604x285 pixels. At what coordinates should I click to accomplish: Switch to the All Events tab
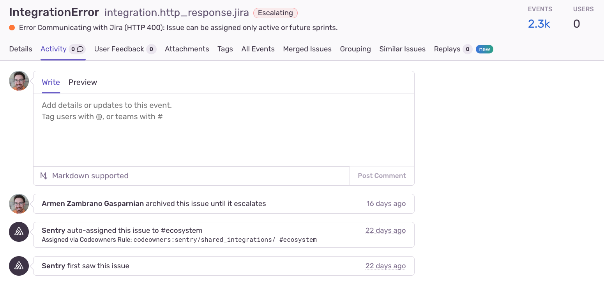(x=258, y=49)
